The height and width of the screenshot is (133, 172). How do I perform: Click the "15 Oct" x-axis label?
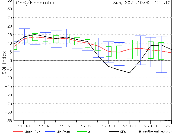click(x=66, y=126)
